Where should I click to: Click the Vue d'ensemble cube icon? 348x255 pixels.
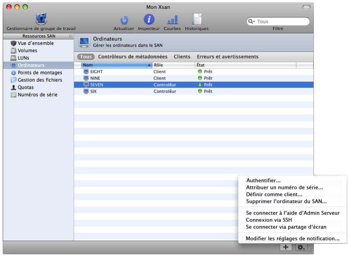coord(14,43)
